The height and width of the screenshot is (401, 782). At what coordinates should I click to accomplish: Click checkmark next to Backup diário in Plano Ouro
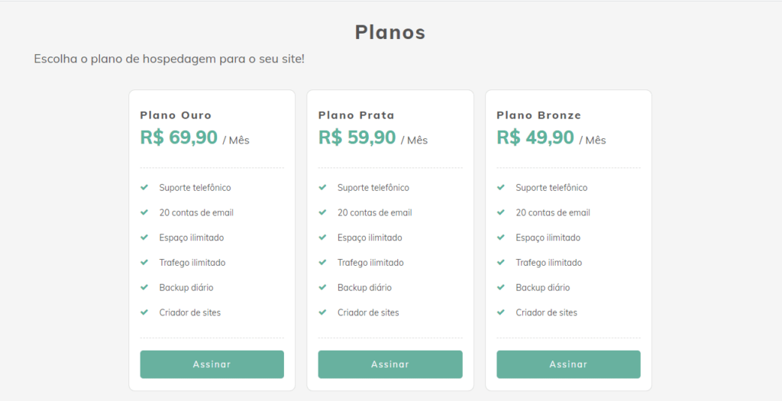pyautogui.click(x=144, y=287)
